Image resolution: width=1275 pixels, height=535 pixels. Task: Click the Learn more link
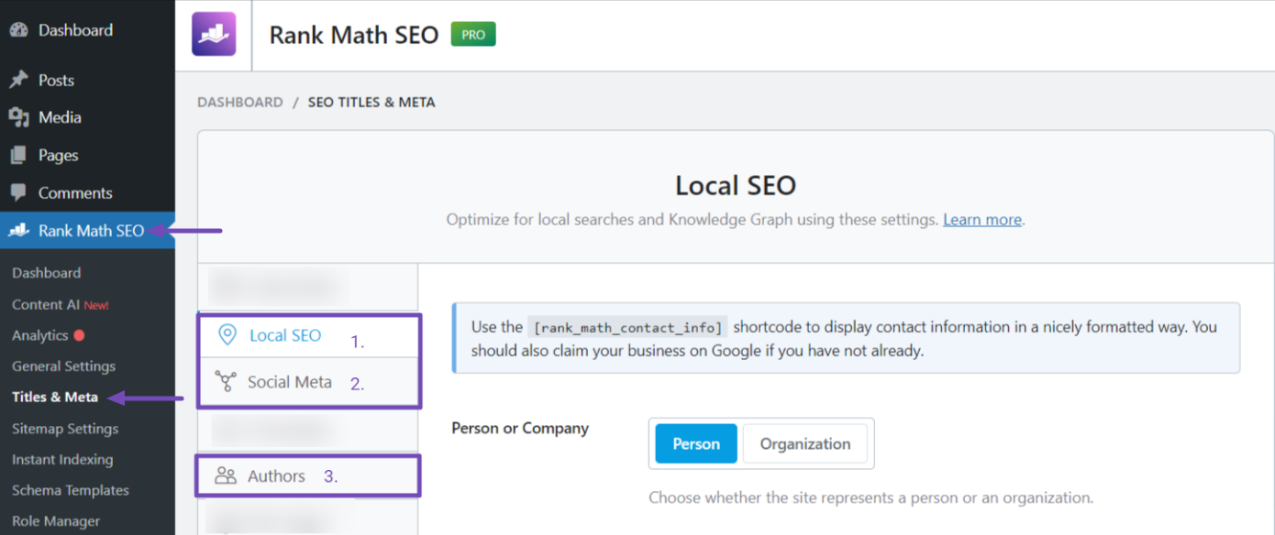pyautogui.click(x=982, y=220)
